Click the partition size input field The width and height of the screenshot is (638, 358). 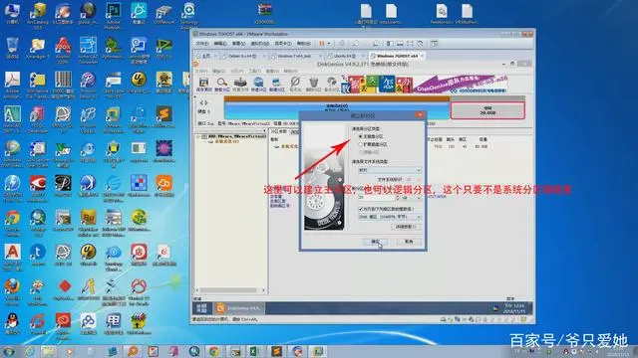tap(376, 198)
